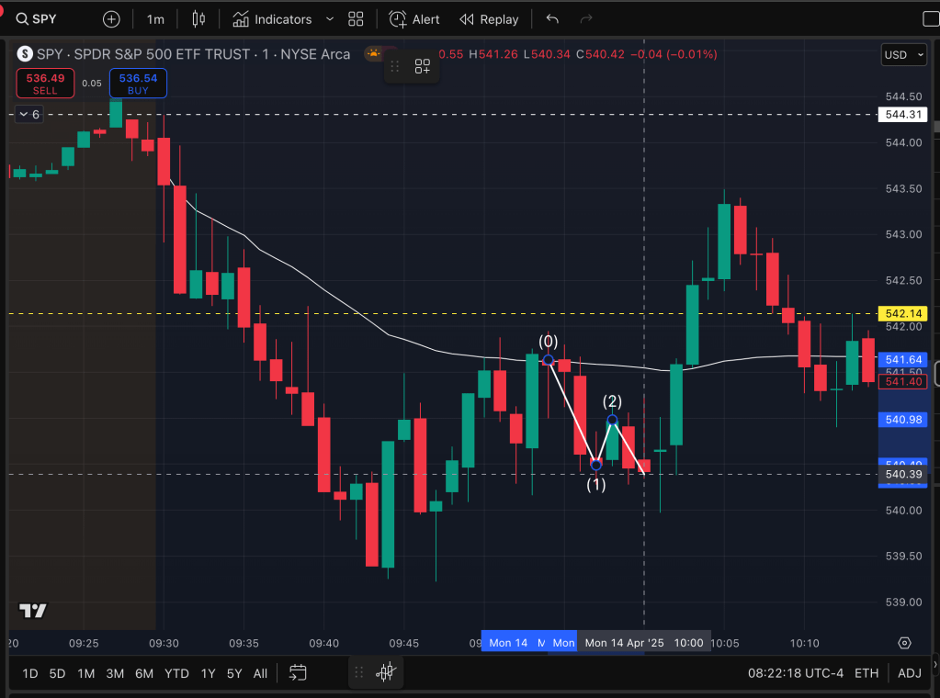Open the candlestick chart type selector
This screenshot has width=940, height=698.
coord(198,19)
